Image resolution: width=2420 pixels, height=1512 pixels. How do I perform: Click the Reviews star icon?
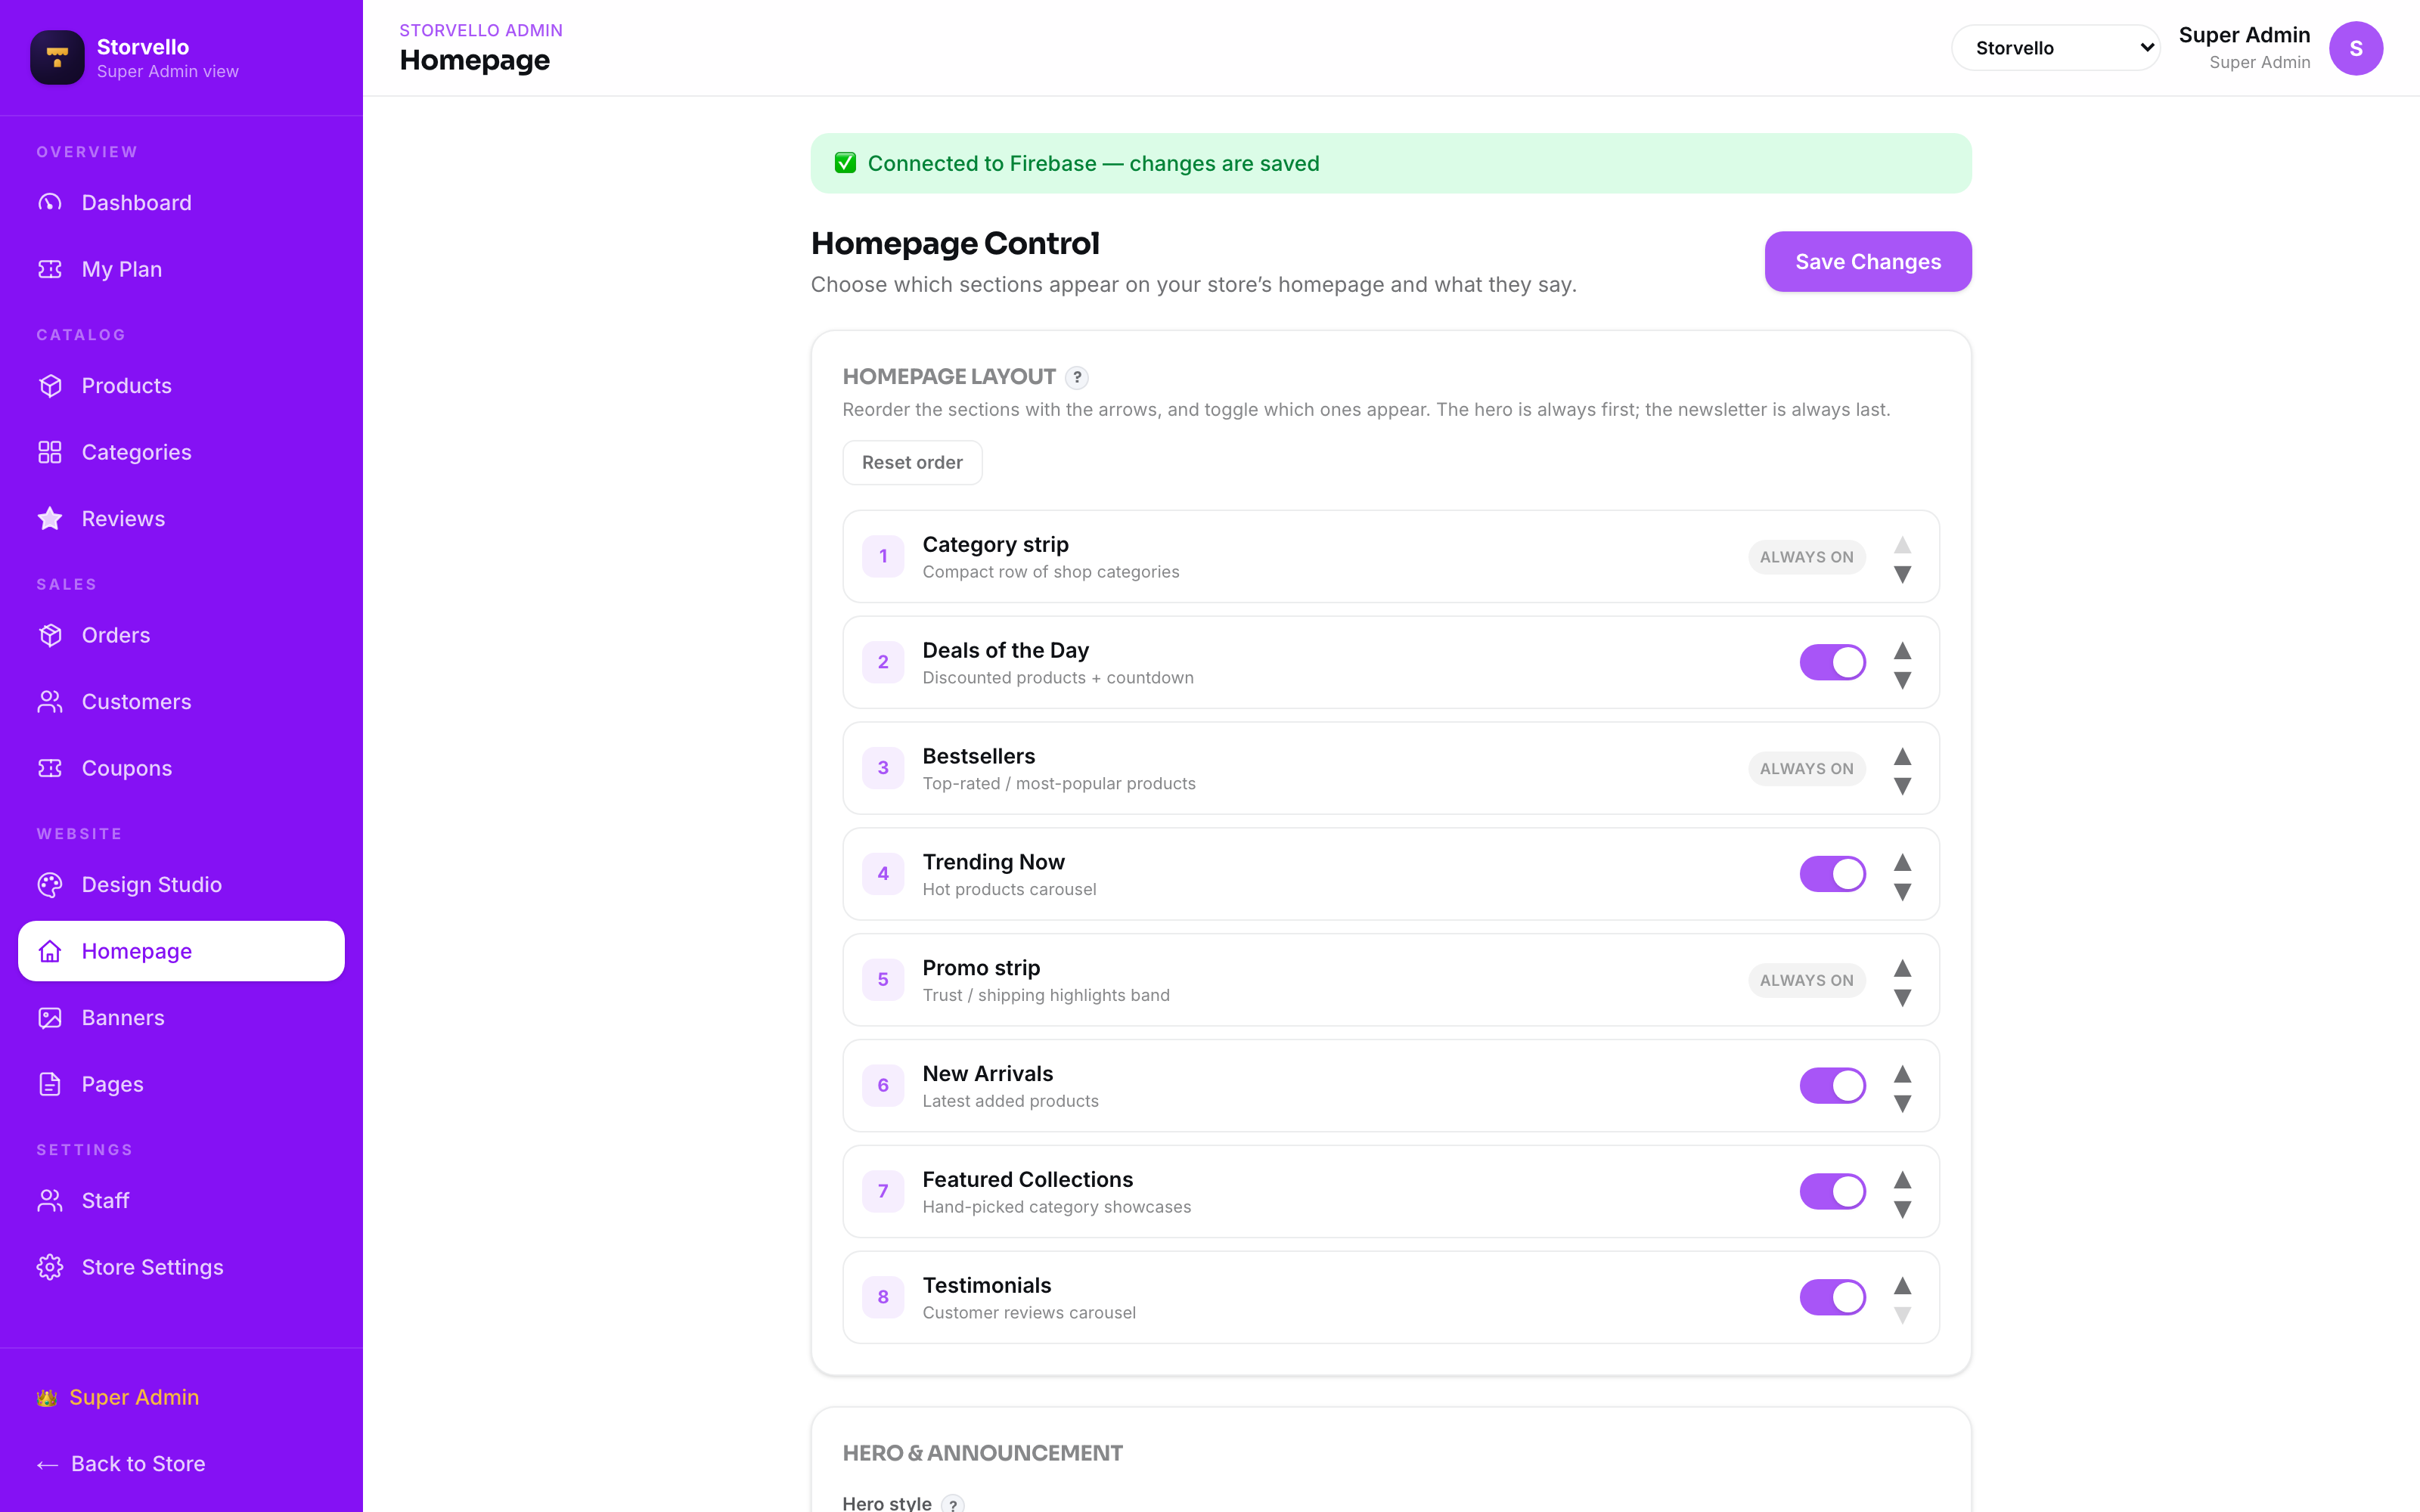[50, 519]
